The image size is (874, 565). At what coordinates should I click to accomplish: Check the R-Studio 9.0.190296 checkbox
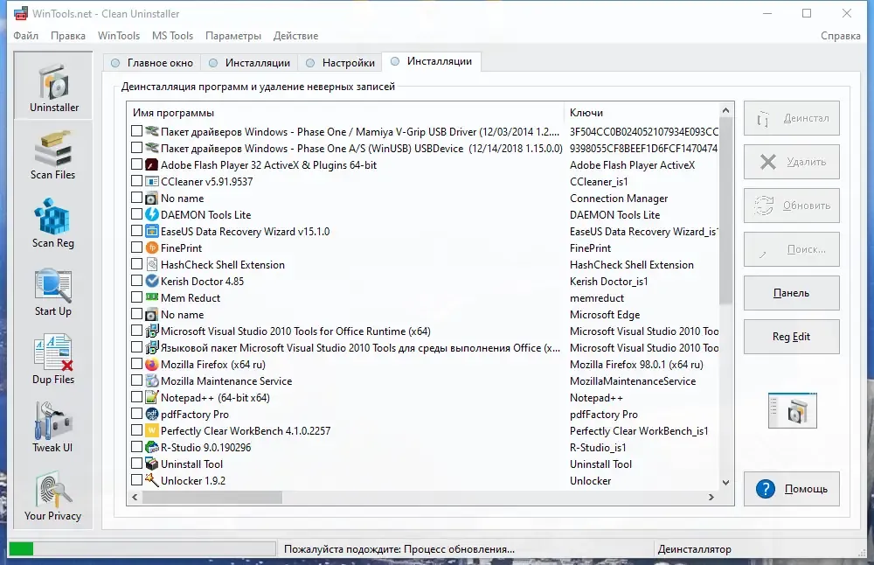136,447
